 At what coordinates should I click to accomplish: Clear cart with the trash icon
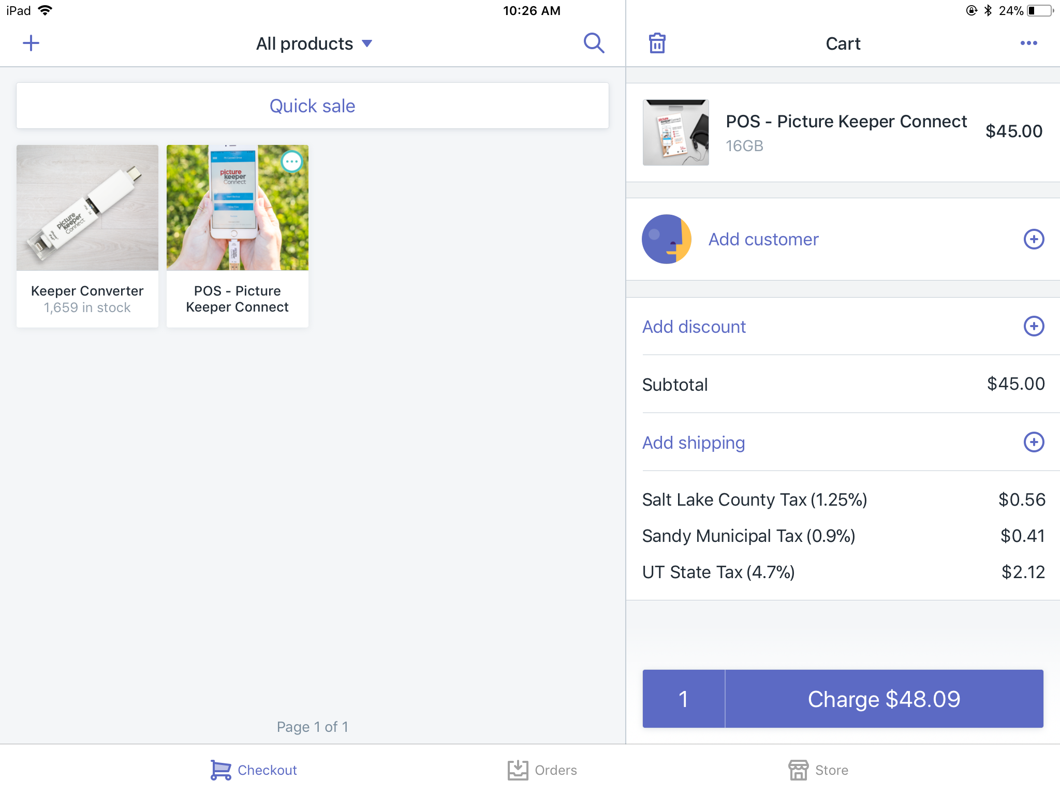pos(657,43)
